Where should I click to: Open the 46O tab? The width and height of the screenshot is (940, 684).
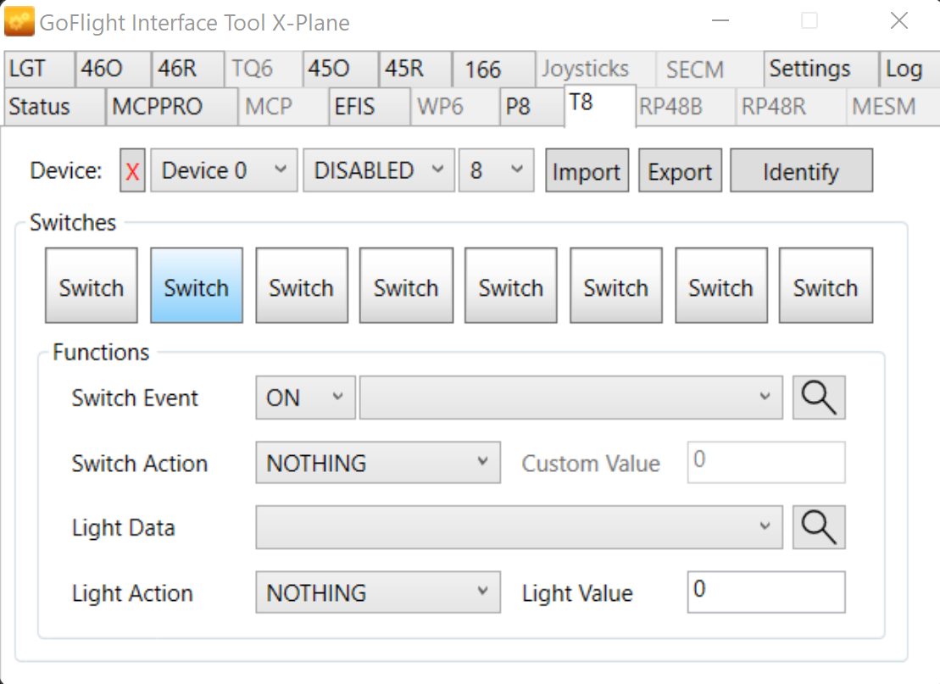pyautogui.click(x=113, y=69)
